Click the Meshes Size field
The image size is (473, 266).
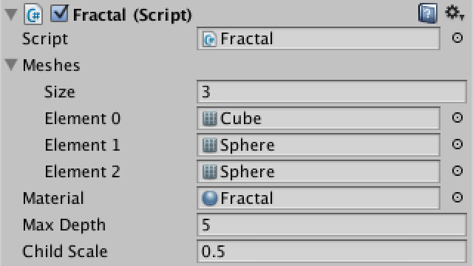[332, 92]
